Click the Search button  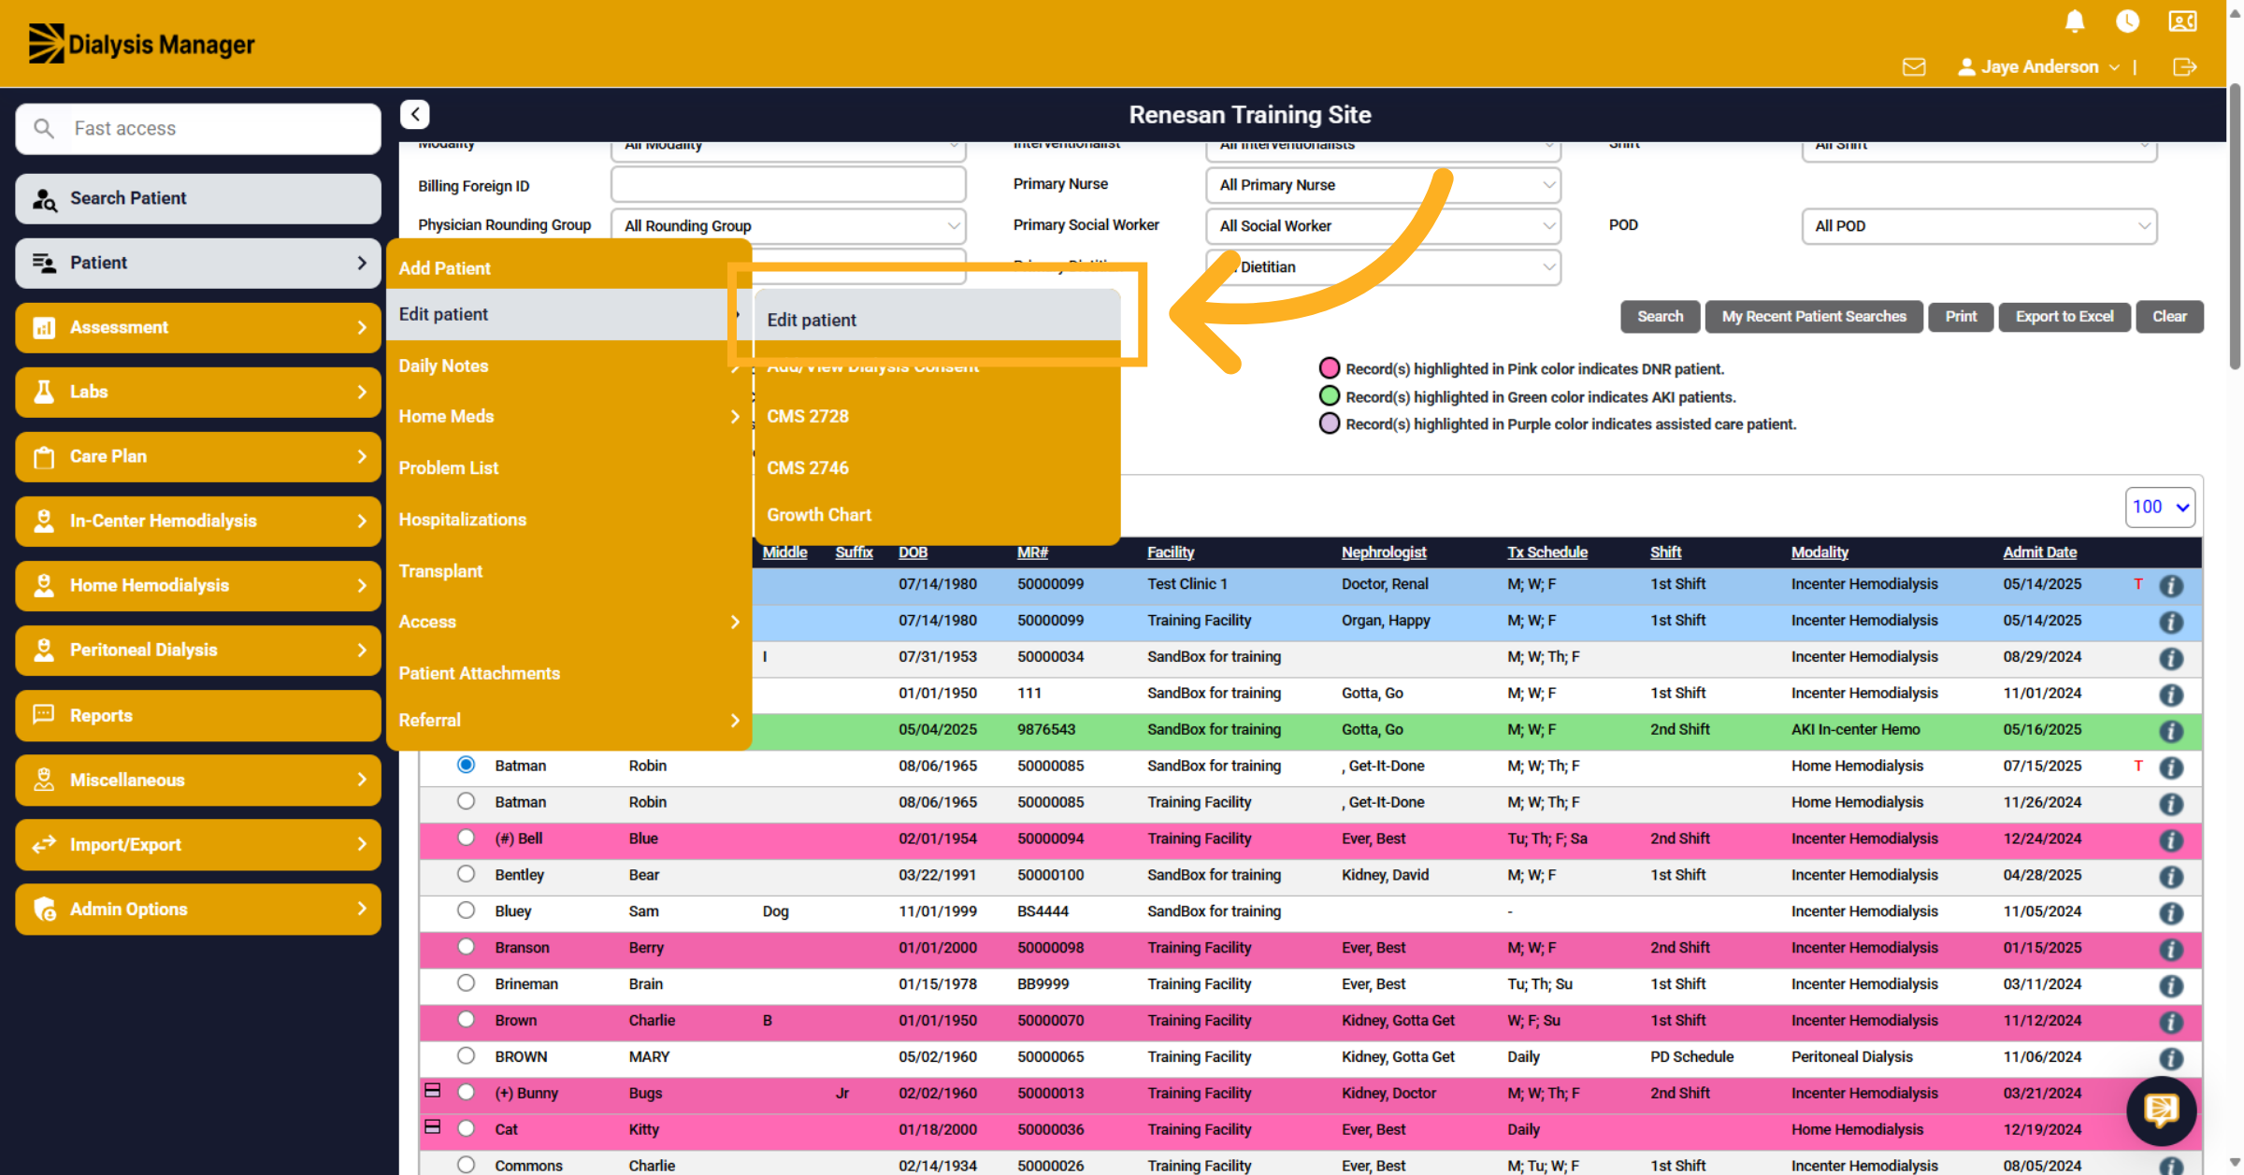pyautogui.click(x=1660, y=317)
